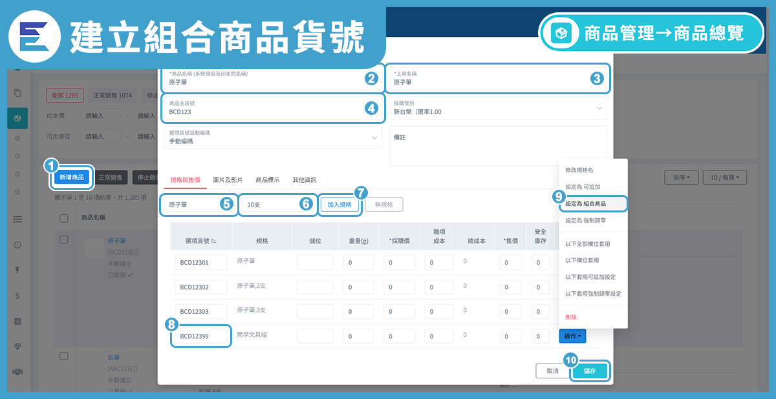Click the info circle sidebar icon
The height and width of the screenshot is (399, 776).
(17, 245)
